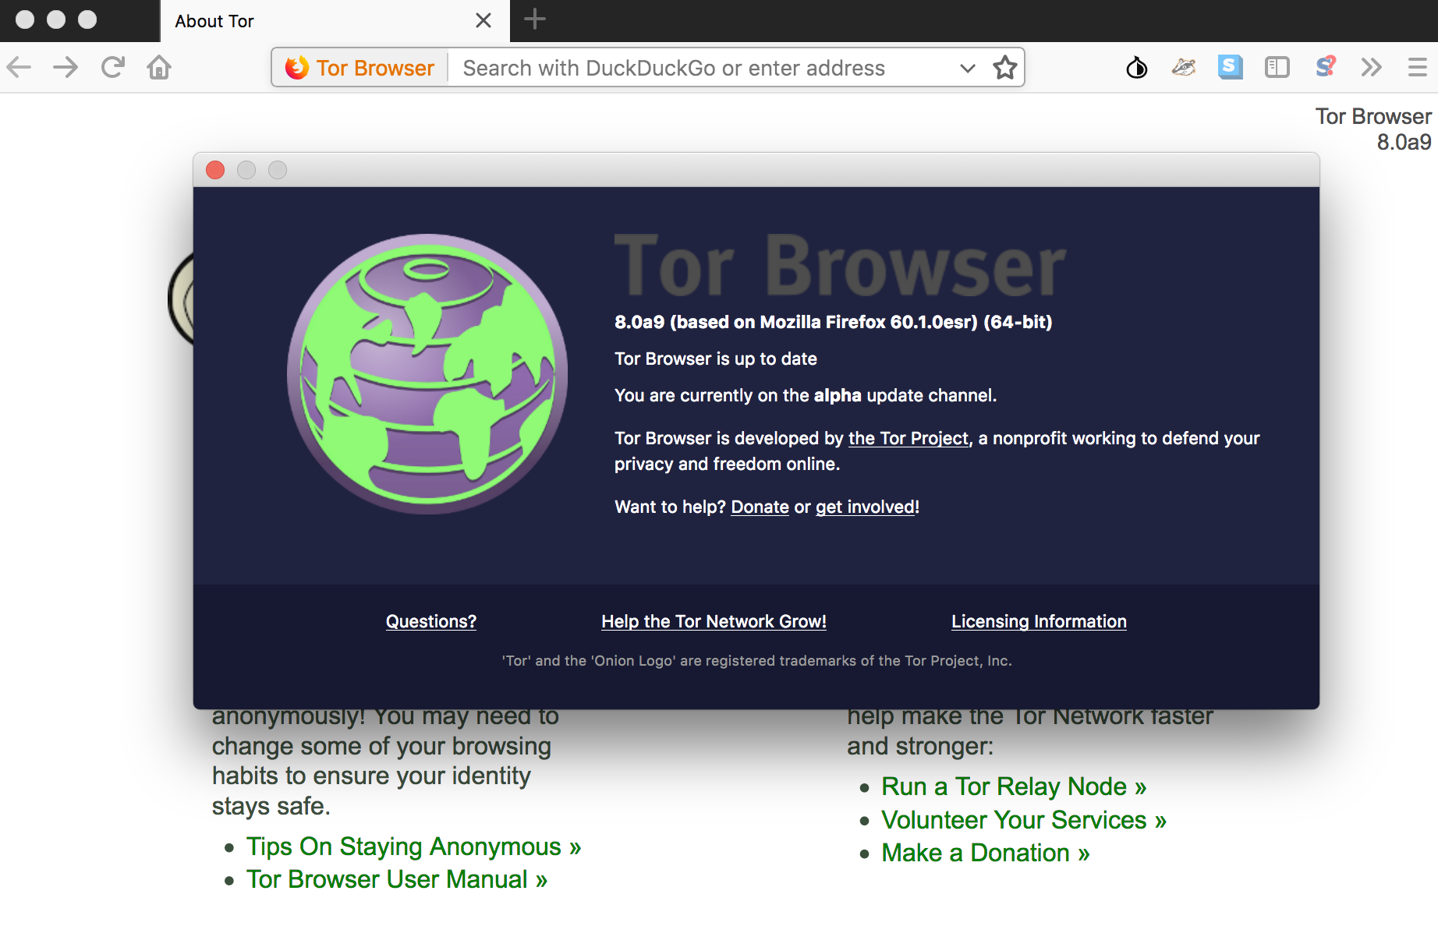Click the S extension icon with red badge
The image size is (1438, 926).
pos(1325,67)
